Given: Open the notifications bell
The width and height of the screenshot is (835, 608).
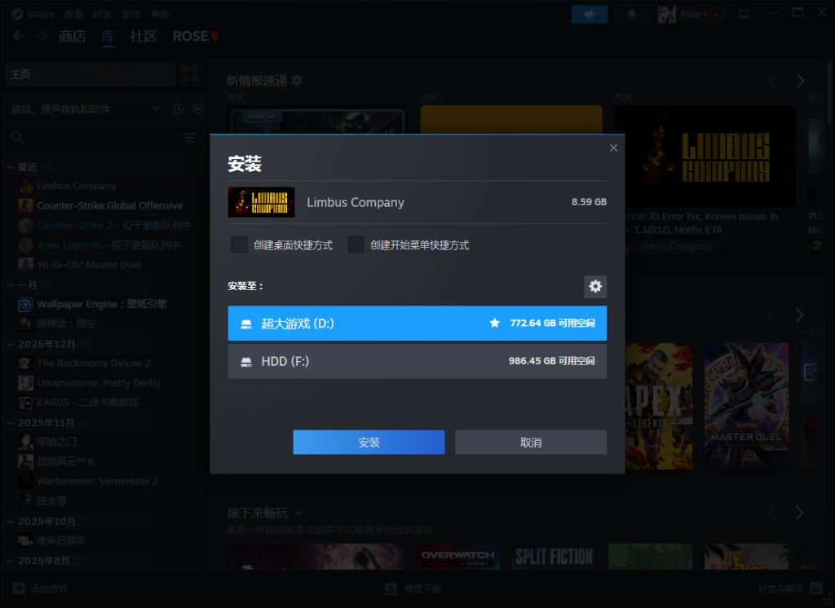Looking at the screenshot, I should [x=632, y=14].
